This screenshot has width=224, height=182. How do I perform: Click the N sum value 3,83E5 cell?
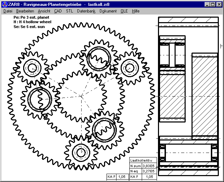[x=148, y=166]
